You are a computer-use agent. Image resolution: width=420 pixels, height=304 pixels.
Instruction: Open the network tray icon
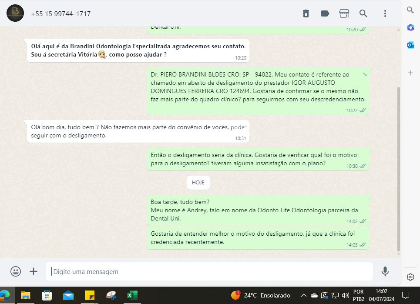[x=335, y=295]
